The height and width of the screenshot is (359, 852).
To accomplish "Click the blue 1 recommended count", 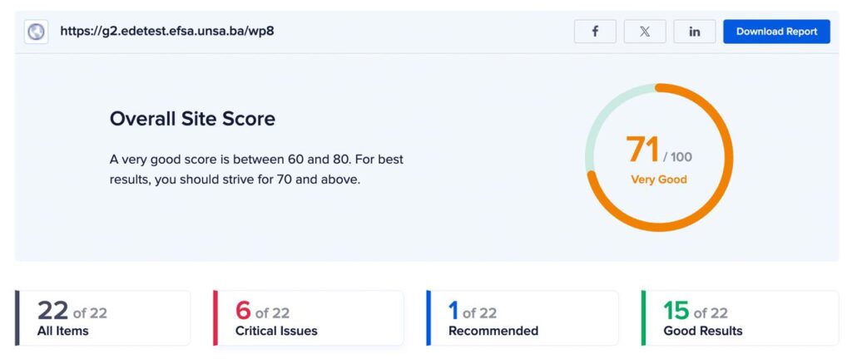I will 453,311.
